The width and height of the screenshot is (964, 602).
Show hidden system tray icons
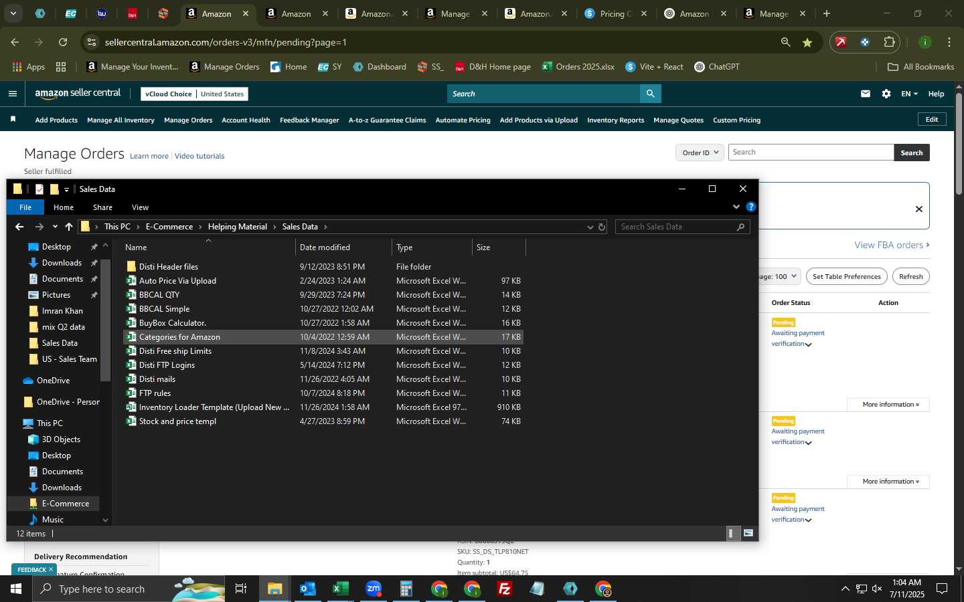click(x=845, y=589)
